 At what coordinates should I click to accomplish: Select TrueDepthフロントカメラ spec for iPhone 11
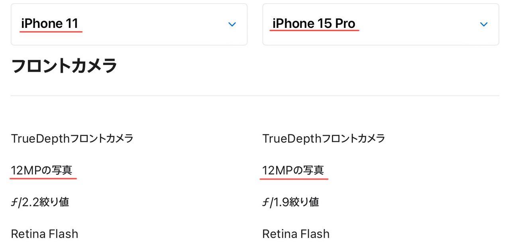tap(72, 138)
